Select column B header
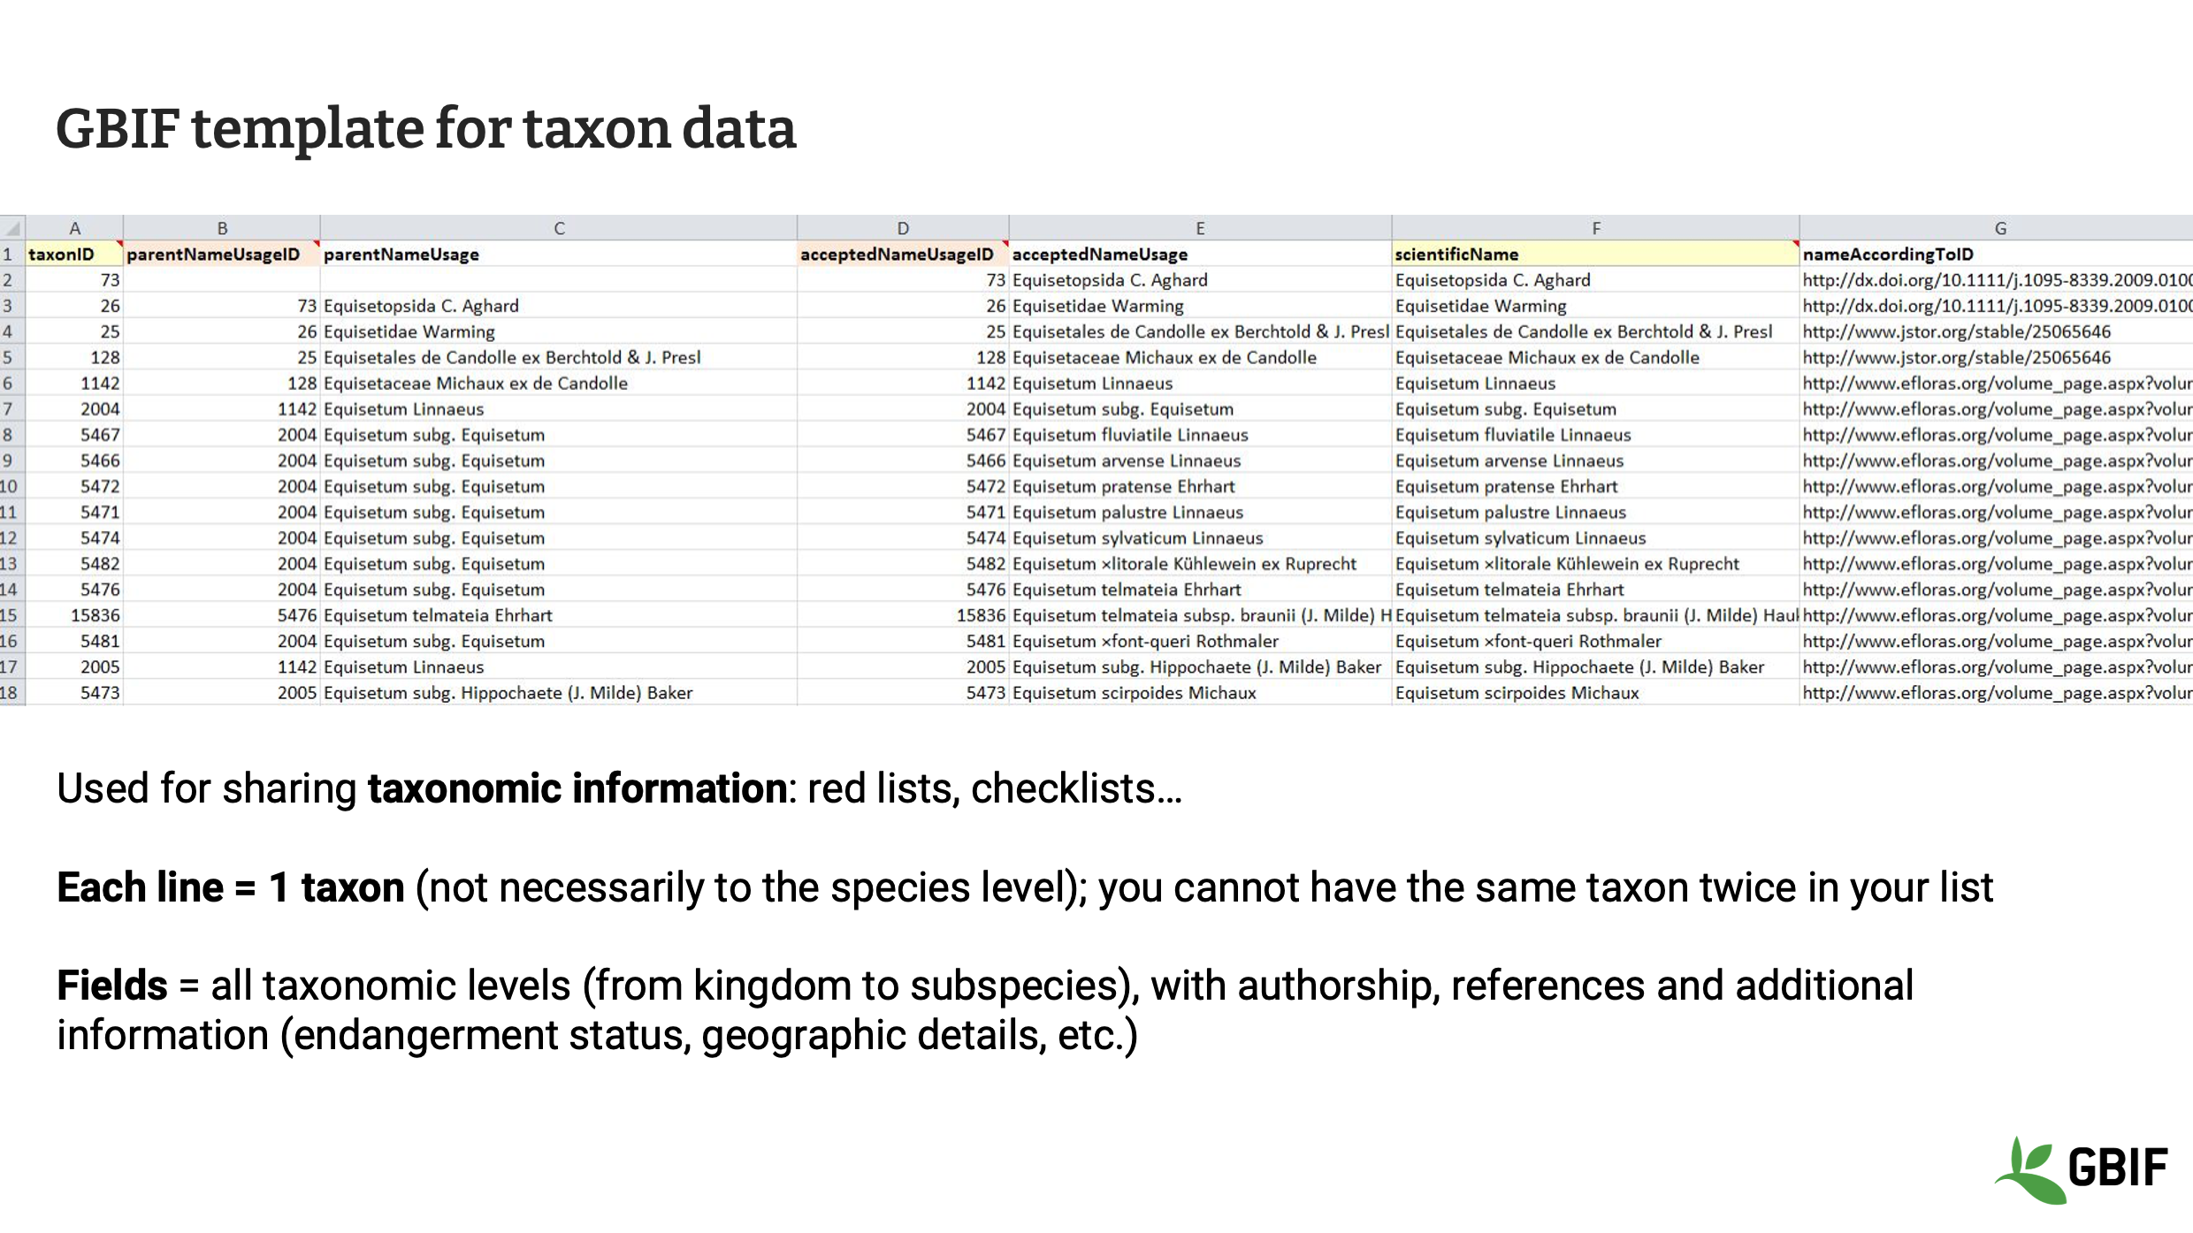Screen dimensions: 2193x1233 (222, 228)
